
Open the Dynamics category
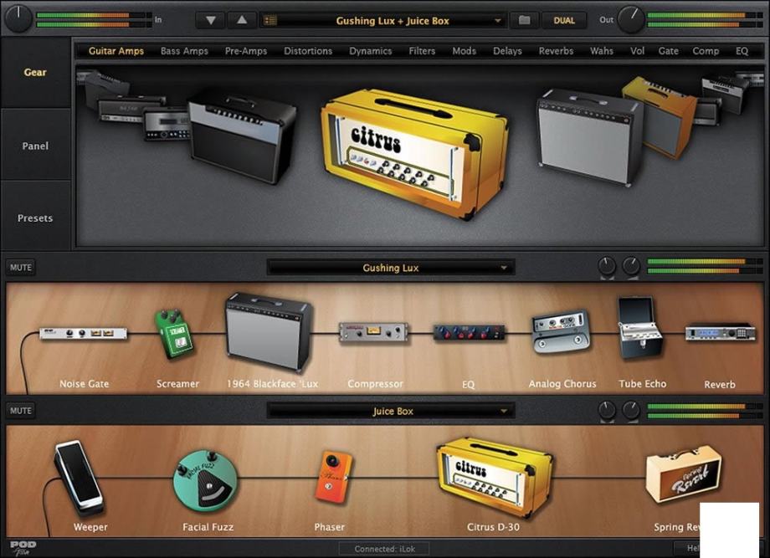click(x=370, y=51)
